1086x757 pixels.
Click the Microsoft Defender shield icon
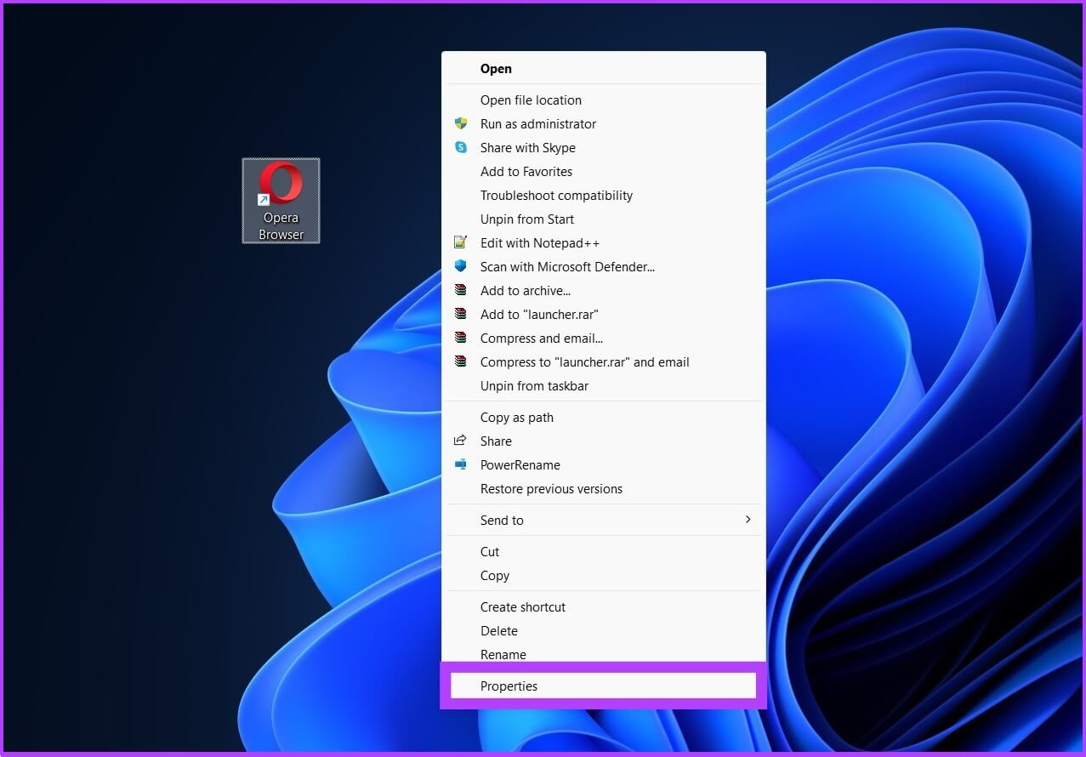[461, 266]
